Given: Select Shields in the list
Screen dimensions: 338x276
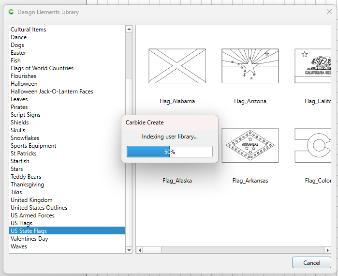Looking at the screenshot, I should [67, 123].
